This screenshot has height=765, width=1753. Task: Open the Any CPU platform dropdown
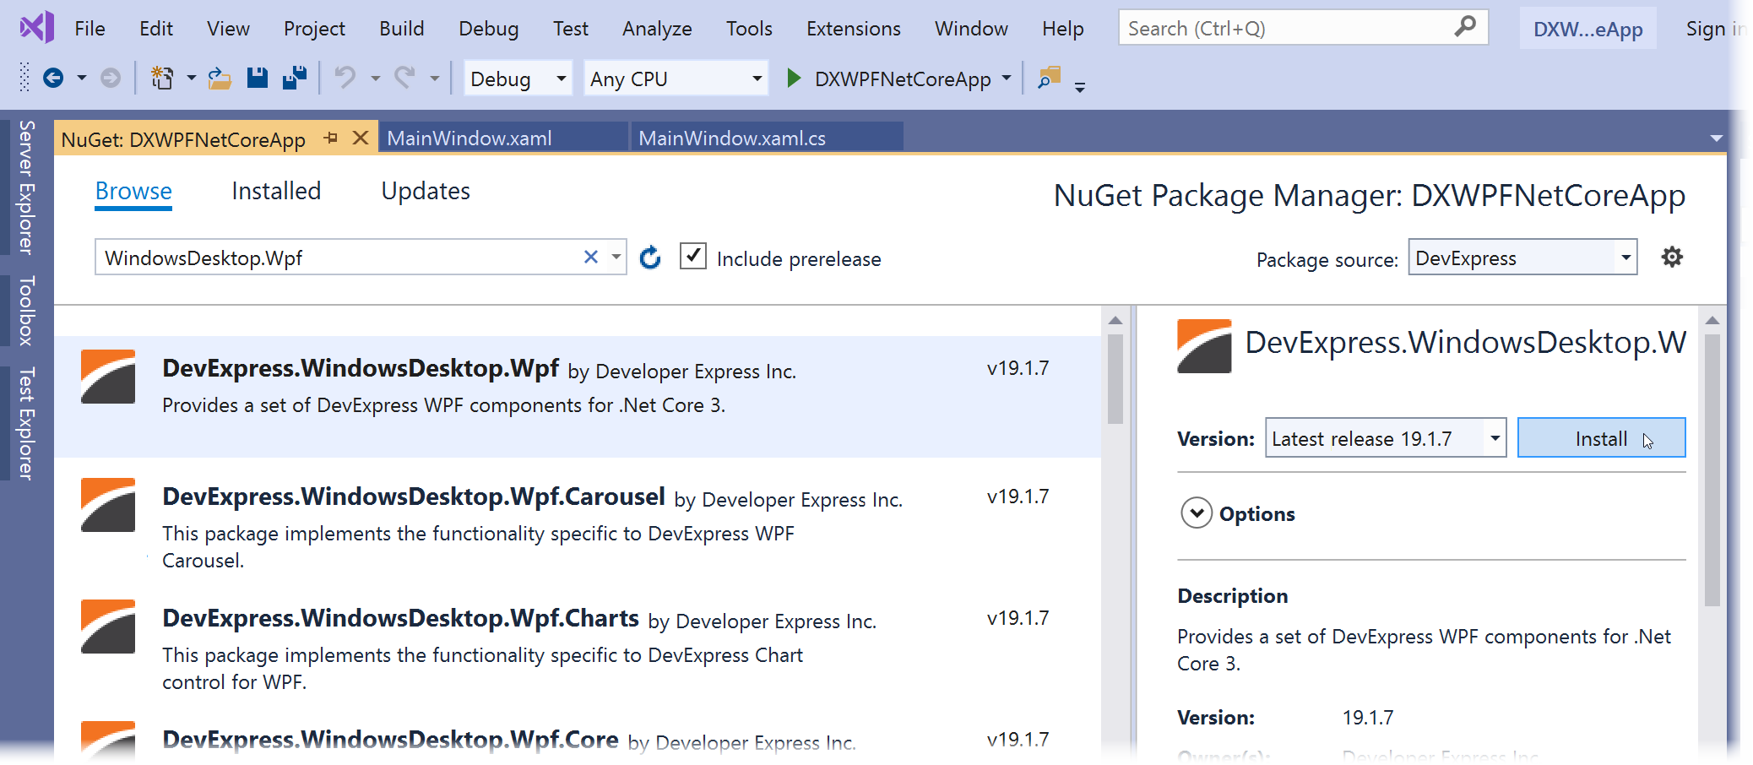[x=676, y=79]
